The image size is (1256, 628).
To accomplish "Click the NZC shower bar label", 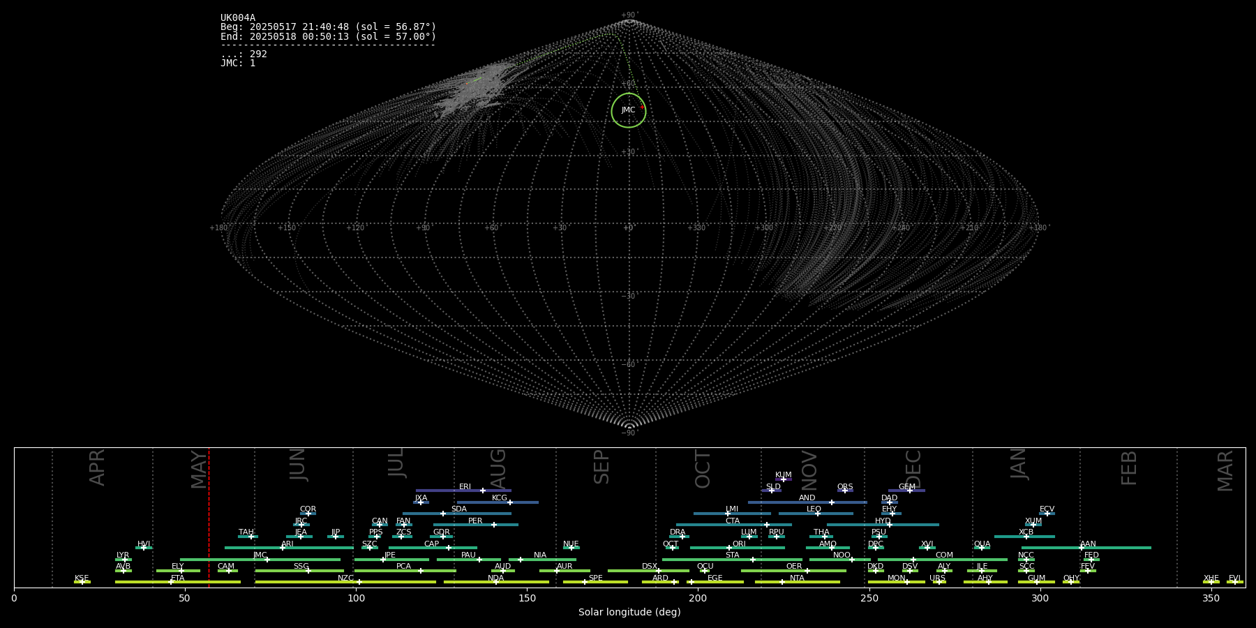I will pyautogui.click(x=346, y=578).
